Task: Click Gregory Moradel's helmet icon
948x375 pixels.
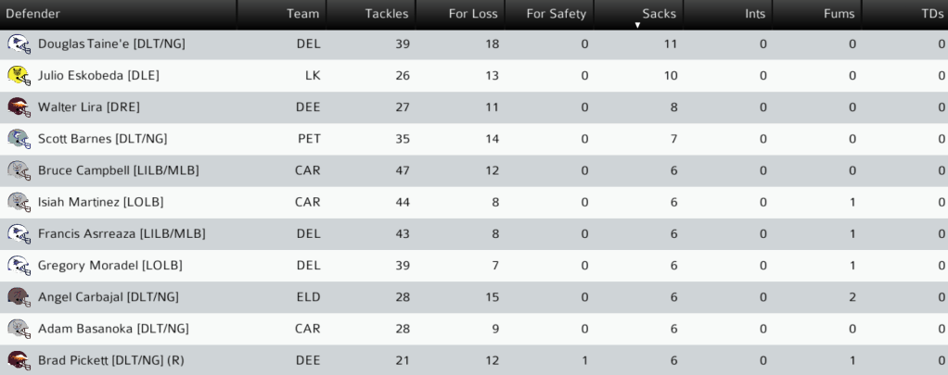Action: (19, 265)
